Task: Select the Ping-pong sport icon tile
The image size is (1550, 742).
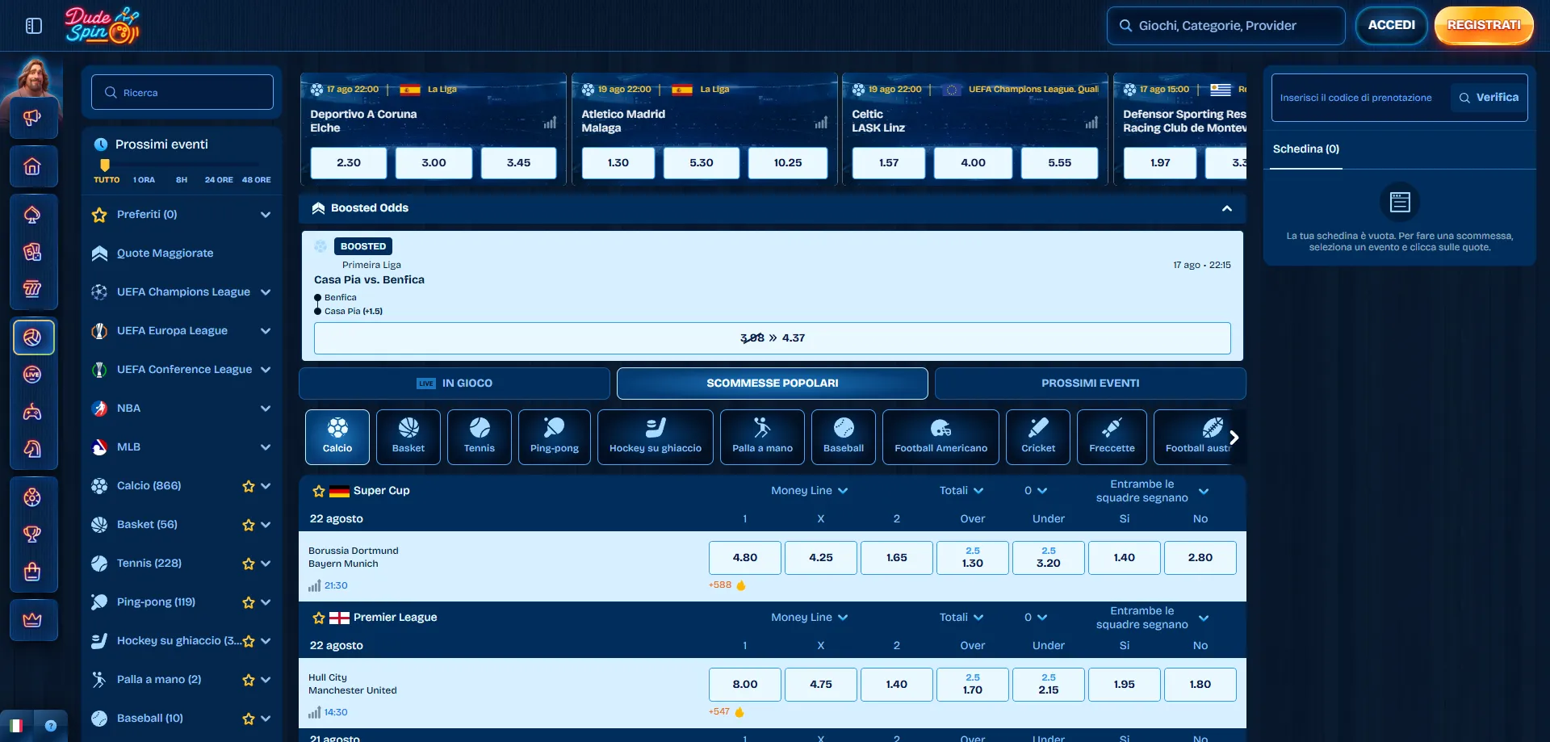Action: pyautogui.click(x=555, y=437)
